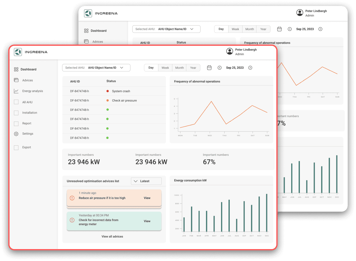Screen dimensions: 356x261
Task: Open Energy analysis chart icon in sidebar
Action: (x=16, y=91)
